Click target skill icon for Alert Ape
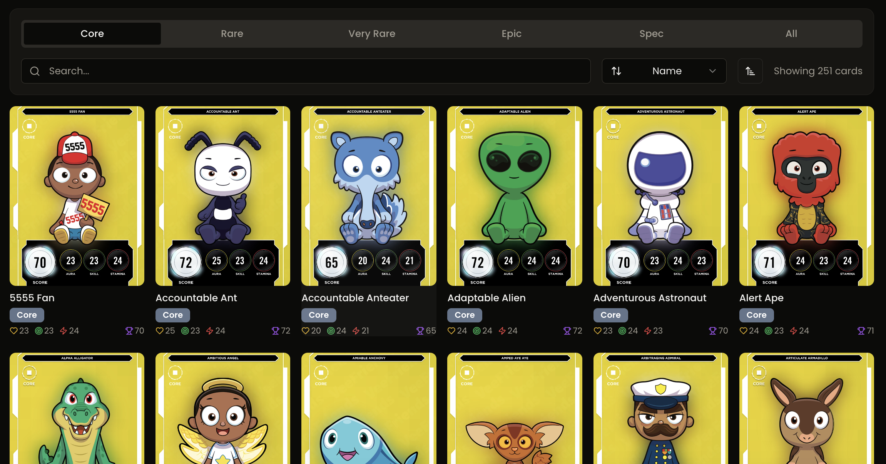The height and width of the screenshot is (464, 886). click(x=769, y=331)
